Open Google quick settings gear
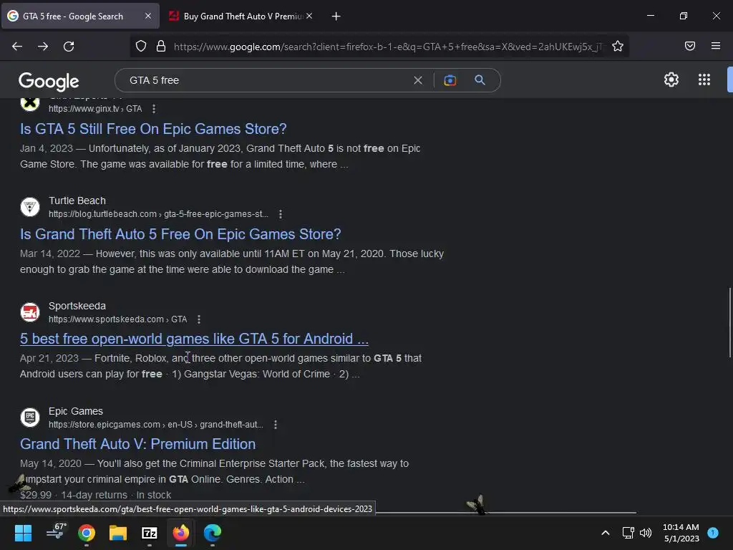The height and width of the screenshot is (550, 733). coord(671,79)
